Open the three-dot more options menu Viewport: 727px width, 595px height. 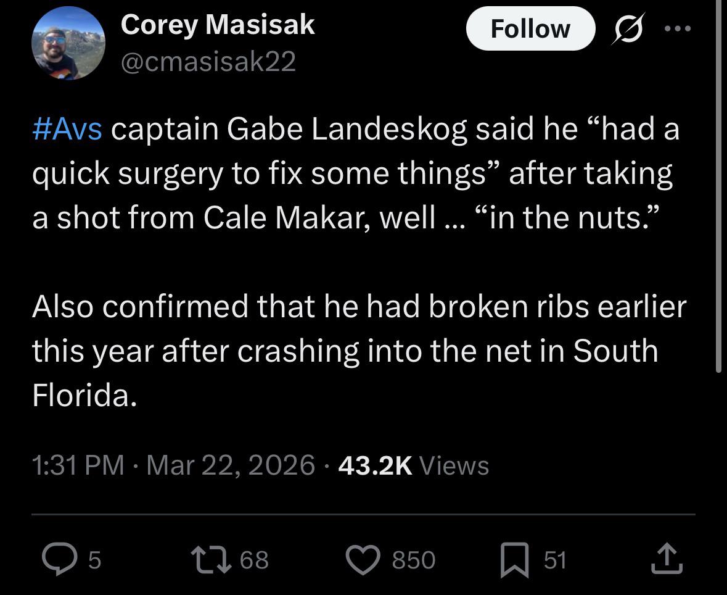pyautogui.click(x=679, y=29)
